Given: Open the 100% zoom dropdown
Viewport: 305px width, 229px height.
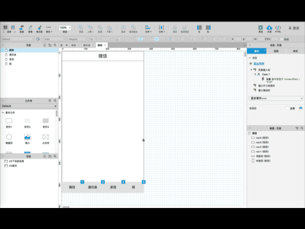Looking at the screenshot, I should click(65, 28).
